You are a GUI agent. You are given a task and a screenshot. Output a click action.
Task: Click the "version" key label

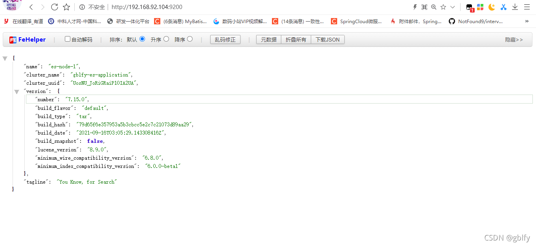(36, 91)
